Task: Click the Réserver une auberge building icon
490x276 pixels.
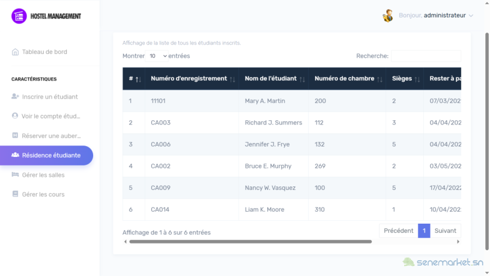Action: [15, 135]
